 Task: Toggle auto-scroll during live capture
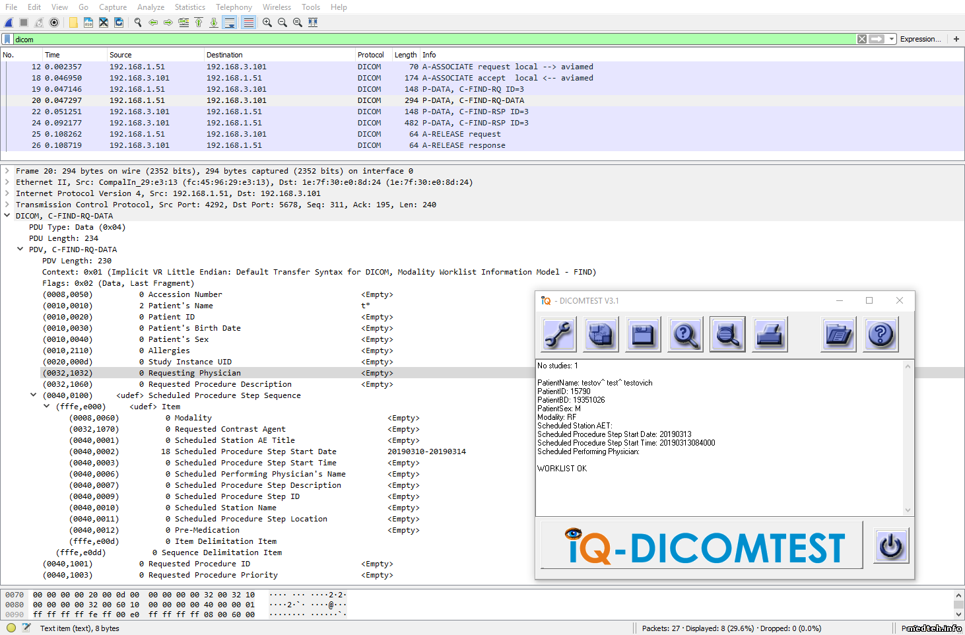230,22
